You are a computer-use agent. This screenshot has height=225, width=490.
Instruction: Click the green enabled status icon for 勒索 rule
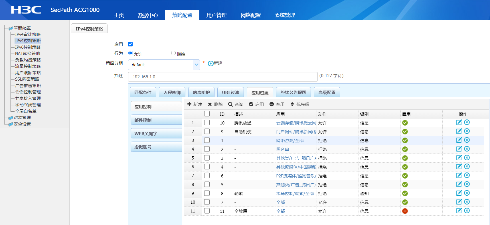click(405, 193)
